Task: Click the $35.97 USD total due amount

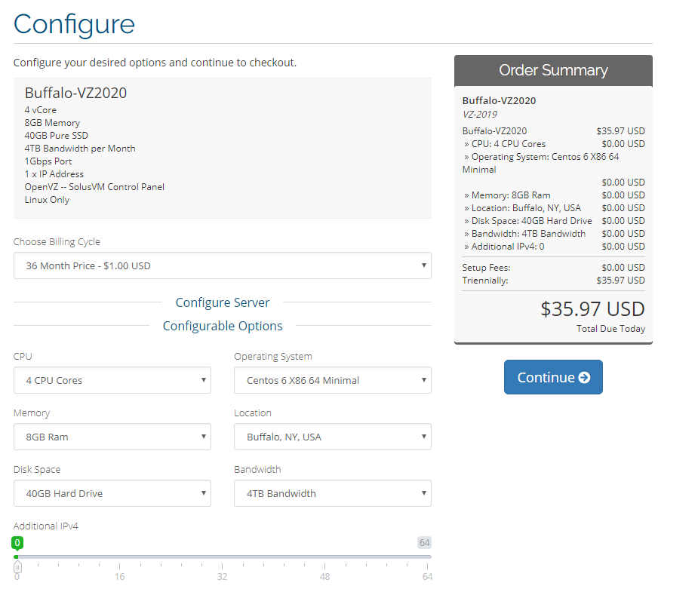Action: (592, 309)
